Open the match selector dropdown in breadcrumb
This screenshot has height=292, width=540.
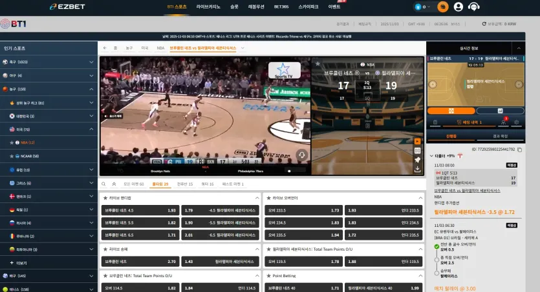click(x=243, y=48)
